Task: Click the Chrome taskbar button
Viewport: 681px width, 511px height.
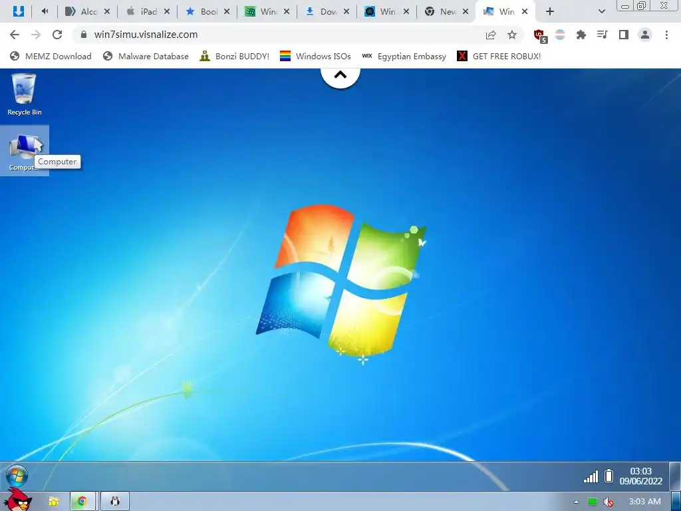Action: pyautogui.click(x=82, y=502)
